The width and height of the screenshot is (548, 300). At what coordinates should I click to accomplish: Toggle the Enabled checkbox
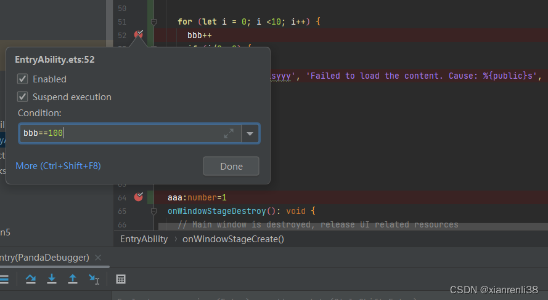click(x=23, y=79)
